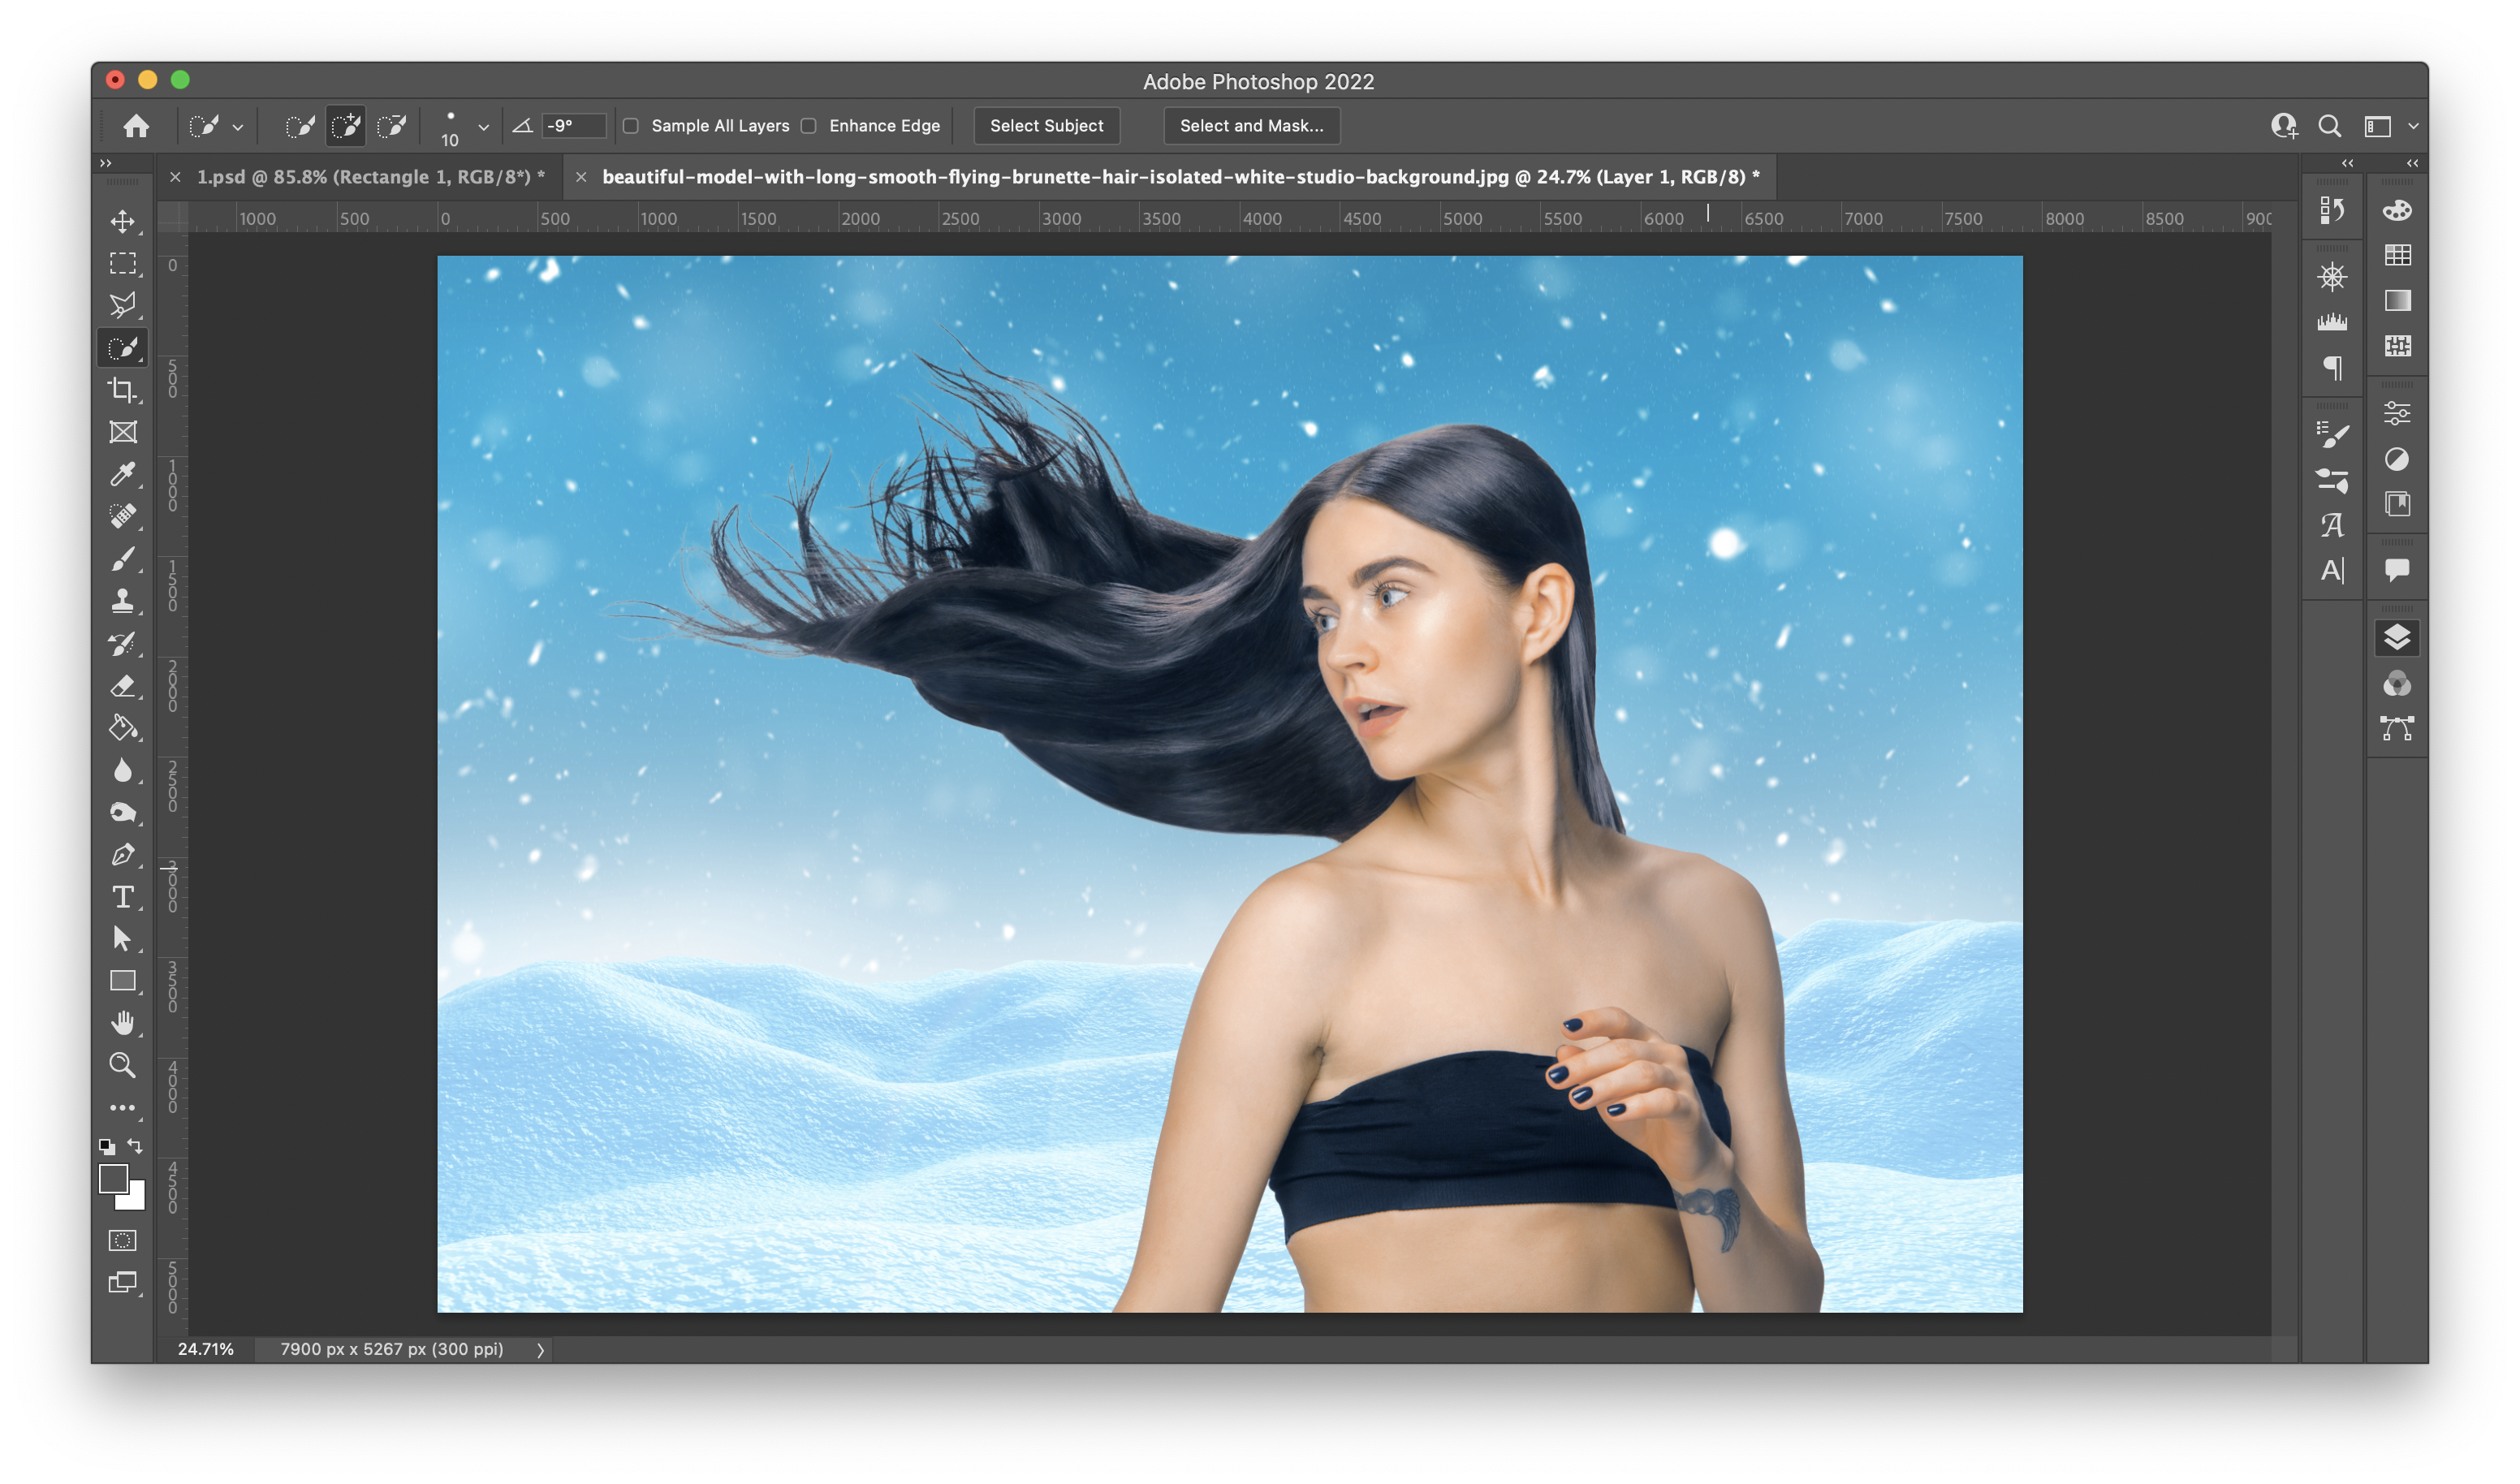2520x1484 pixels.
Task: Select the Eyedropper tool
Action: (123, 474)
